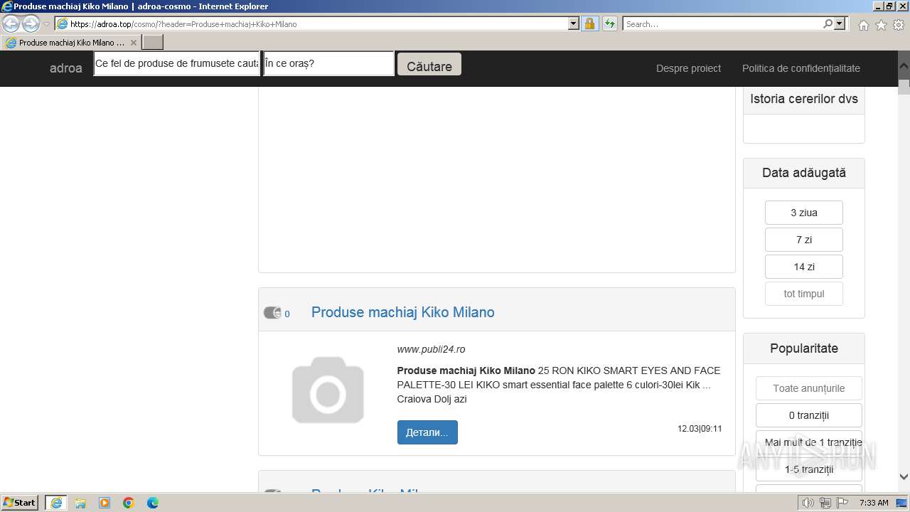Click the volume speaker tray icon
The width and height of the screenshot is (910, 512).
pyautogui.click(x=808, y=503)
